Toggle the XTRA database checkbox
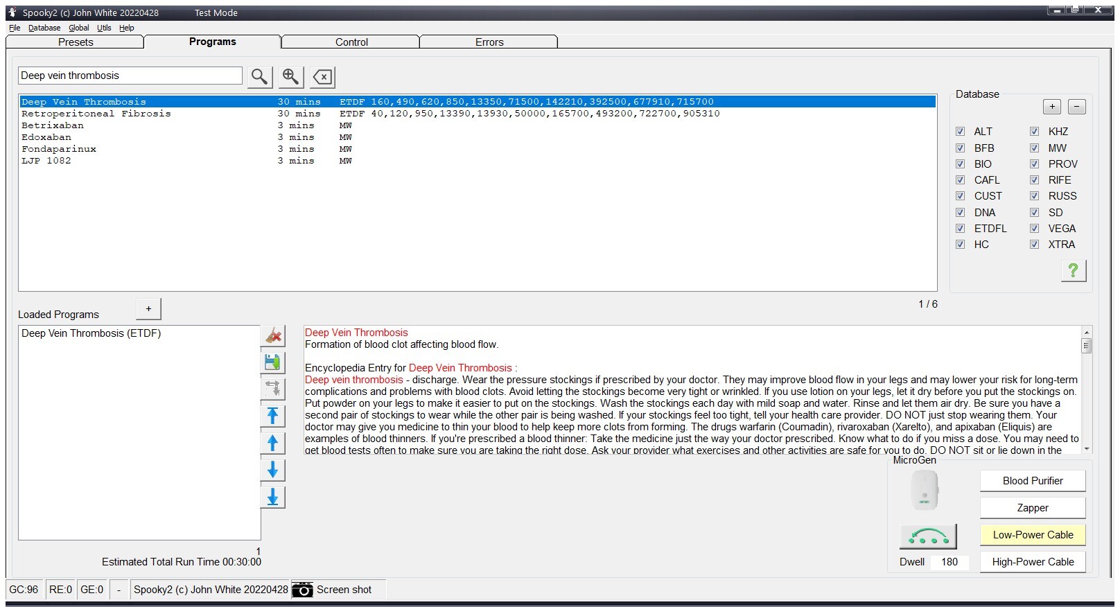The height and width of the screenshot is (607, 1120). pyautogui.click(x=1034, y=245)
